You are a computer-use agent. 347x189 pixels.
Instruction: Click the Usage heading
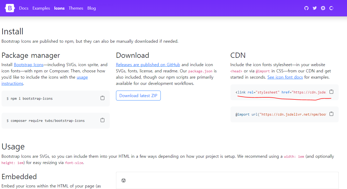(13, 147)
